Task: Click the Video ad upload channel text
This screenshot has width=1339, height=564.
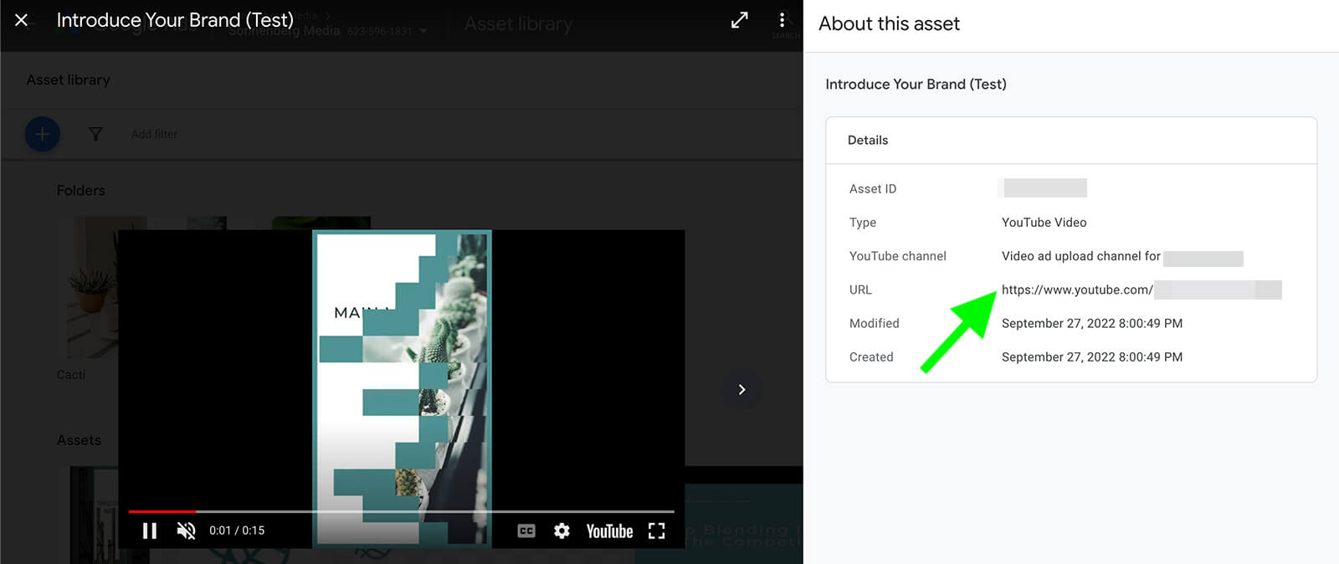Action: coord(1080,256)
